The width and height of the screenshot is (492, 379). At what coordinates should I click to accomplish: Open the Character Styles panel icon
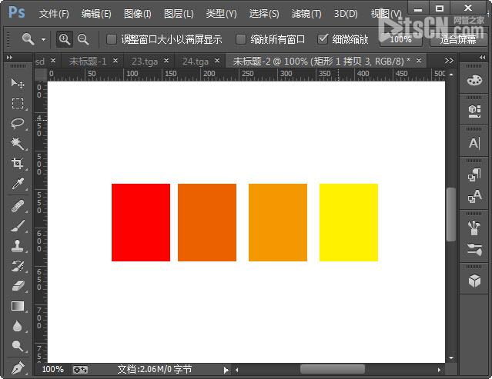pos(474,196)
